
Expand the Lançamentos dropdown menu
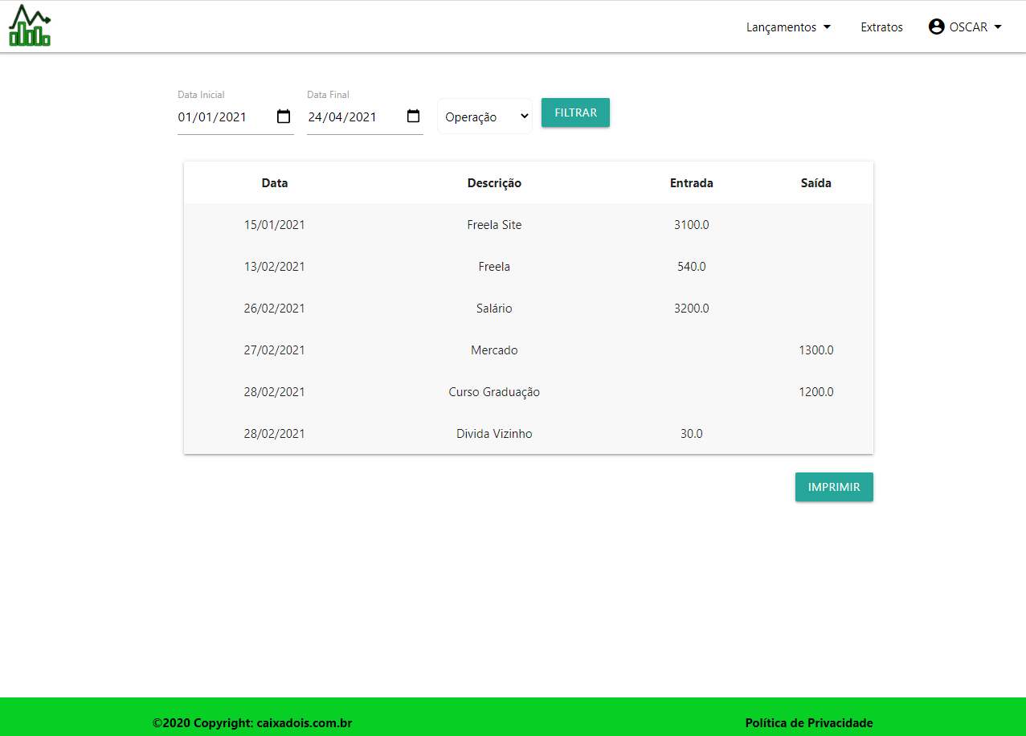click(x=788, y=27)
